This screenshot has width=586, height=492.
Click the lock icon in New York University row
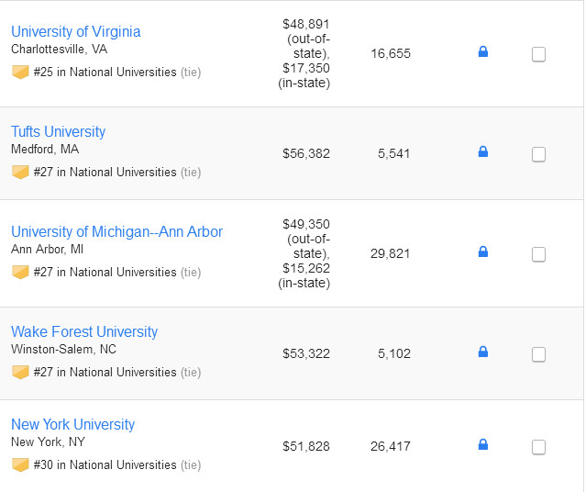point(483,445)
